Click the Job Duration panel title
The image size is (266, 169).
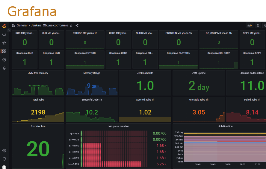pos(226,126)
